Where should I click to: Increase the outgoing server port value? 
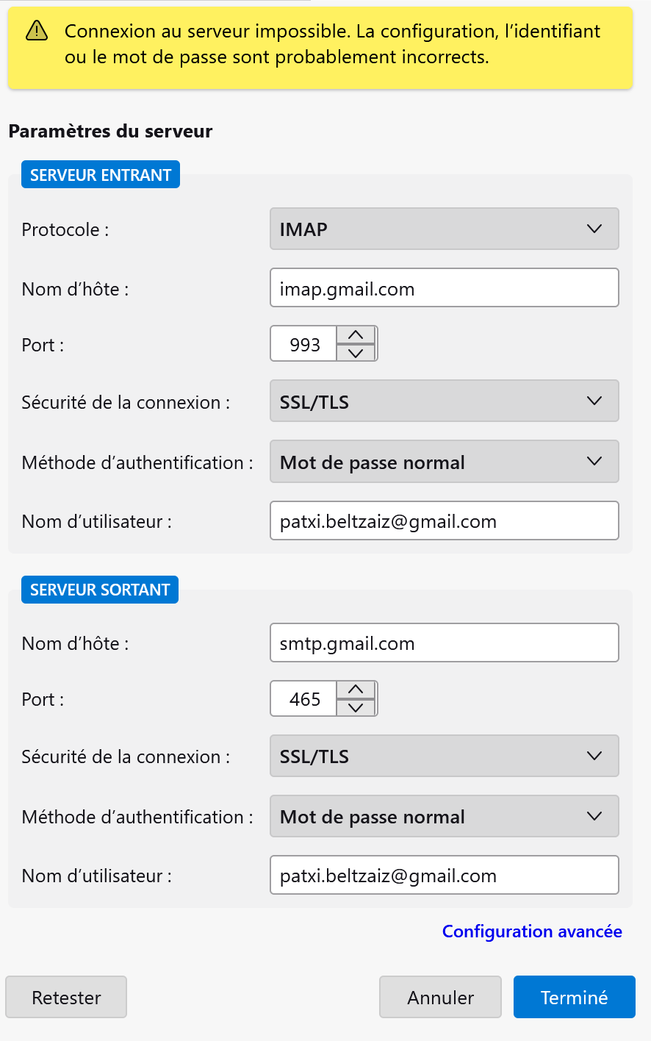click(x=356, y=690)
